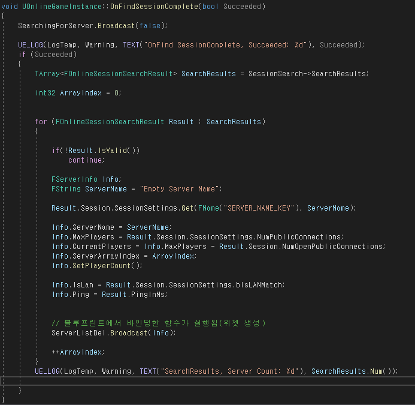
Task: Click NumPublicConnections on the MaxPlayers line
Action: [x=299, y=237]
